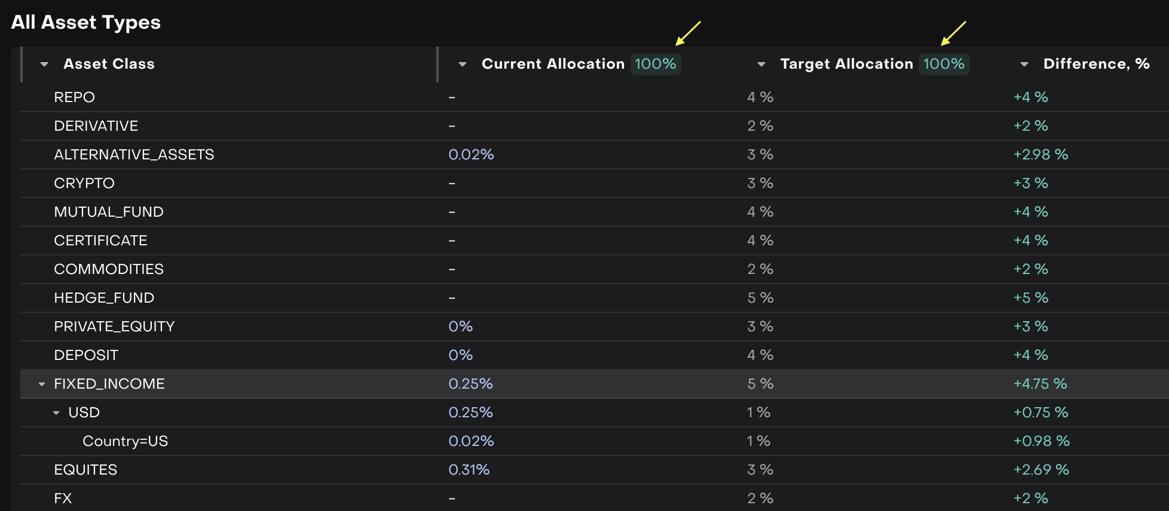1169x511 pixels.
Task: Open the Asset Class column dropdown arrow
Action: (x=44, y=64)
